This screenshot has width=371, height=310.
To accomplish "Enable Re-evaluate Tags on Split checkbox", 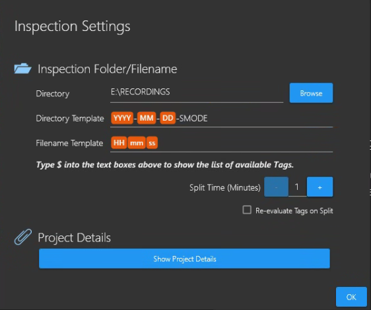I will 247,210.
